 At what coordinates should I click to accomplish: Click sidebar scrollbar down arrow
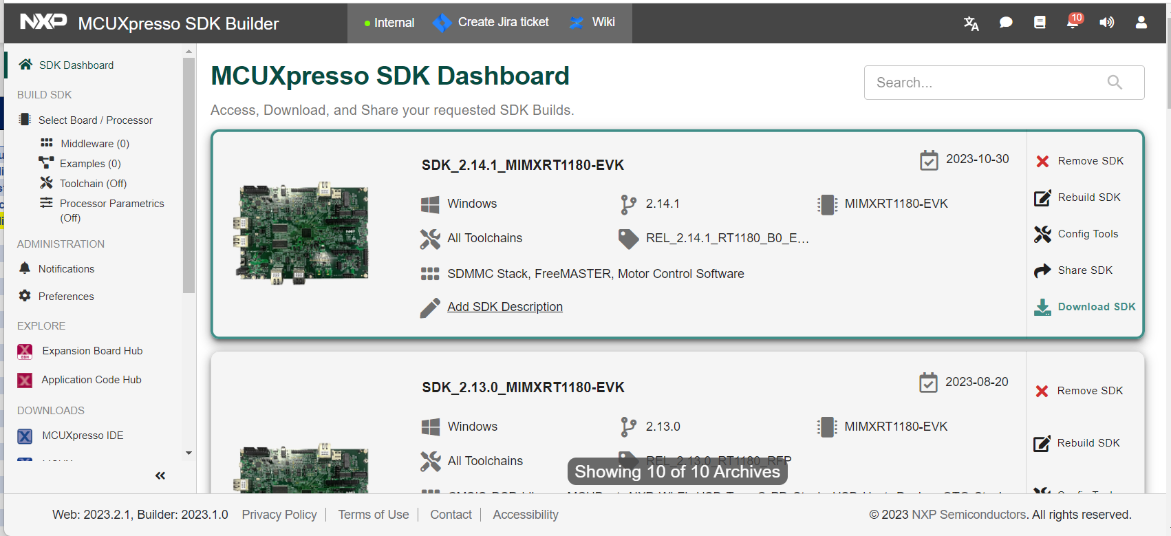point(189,453)
